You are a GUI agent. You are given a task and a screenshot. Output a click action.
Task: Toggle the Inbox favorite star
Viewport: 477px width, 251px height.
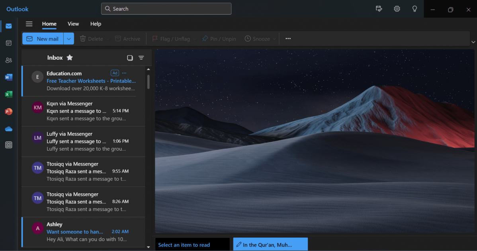[70, 58]
